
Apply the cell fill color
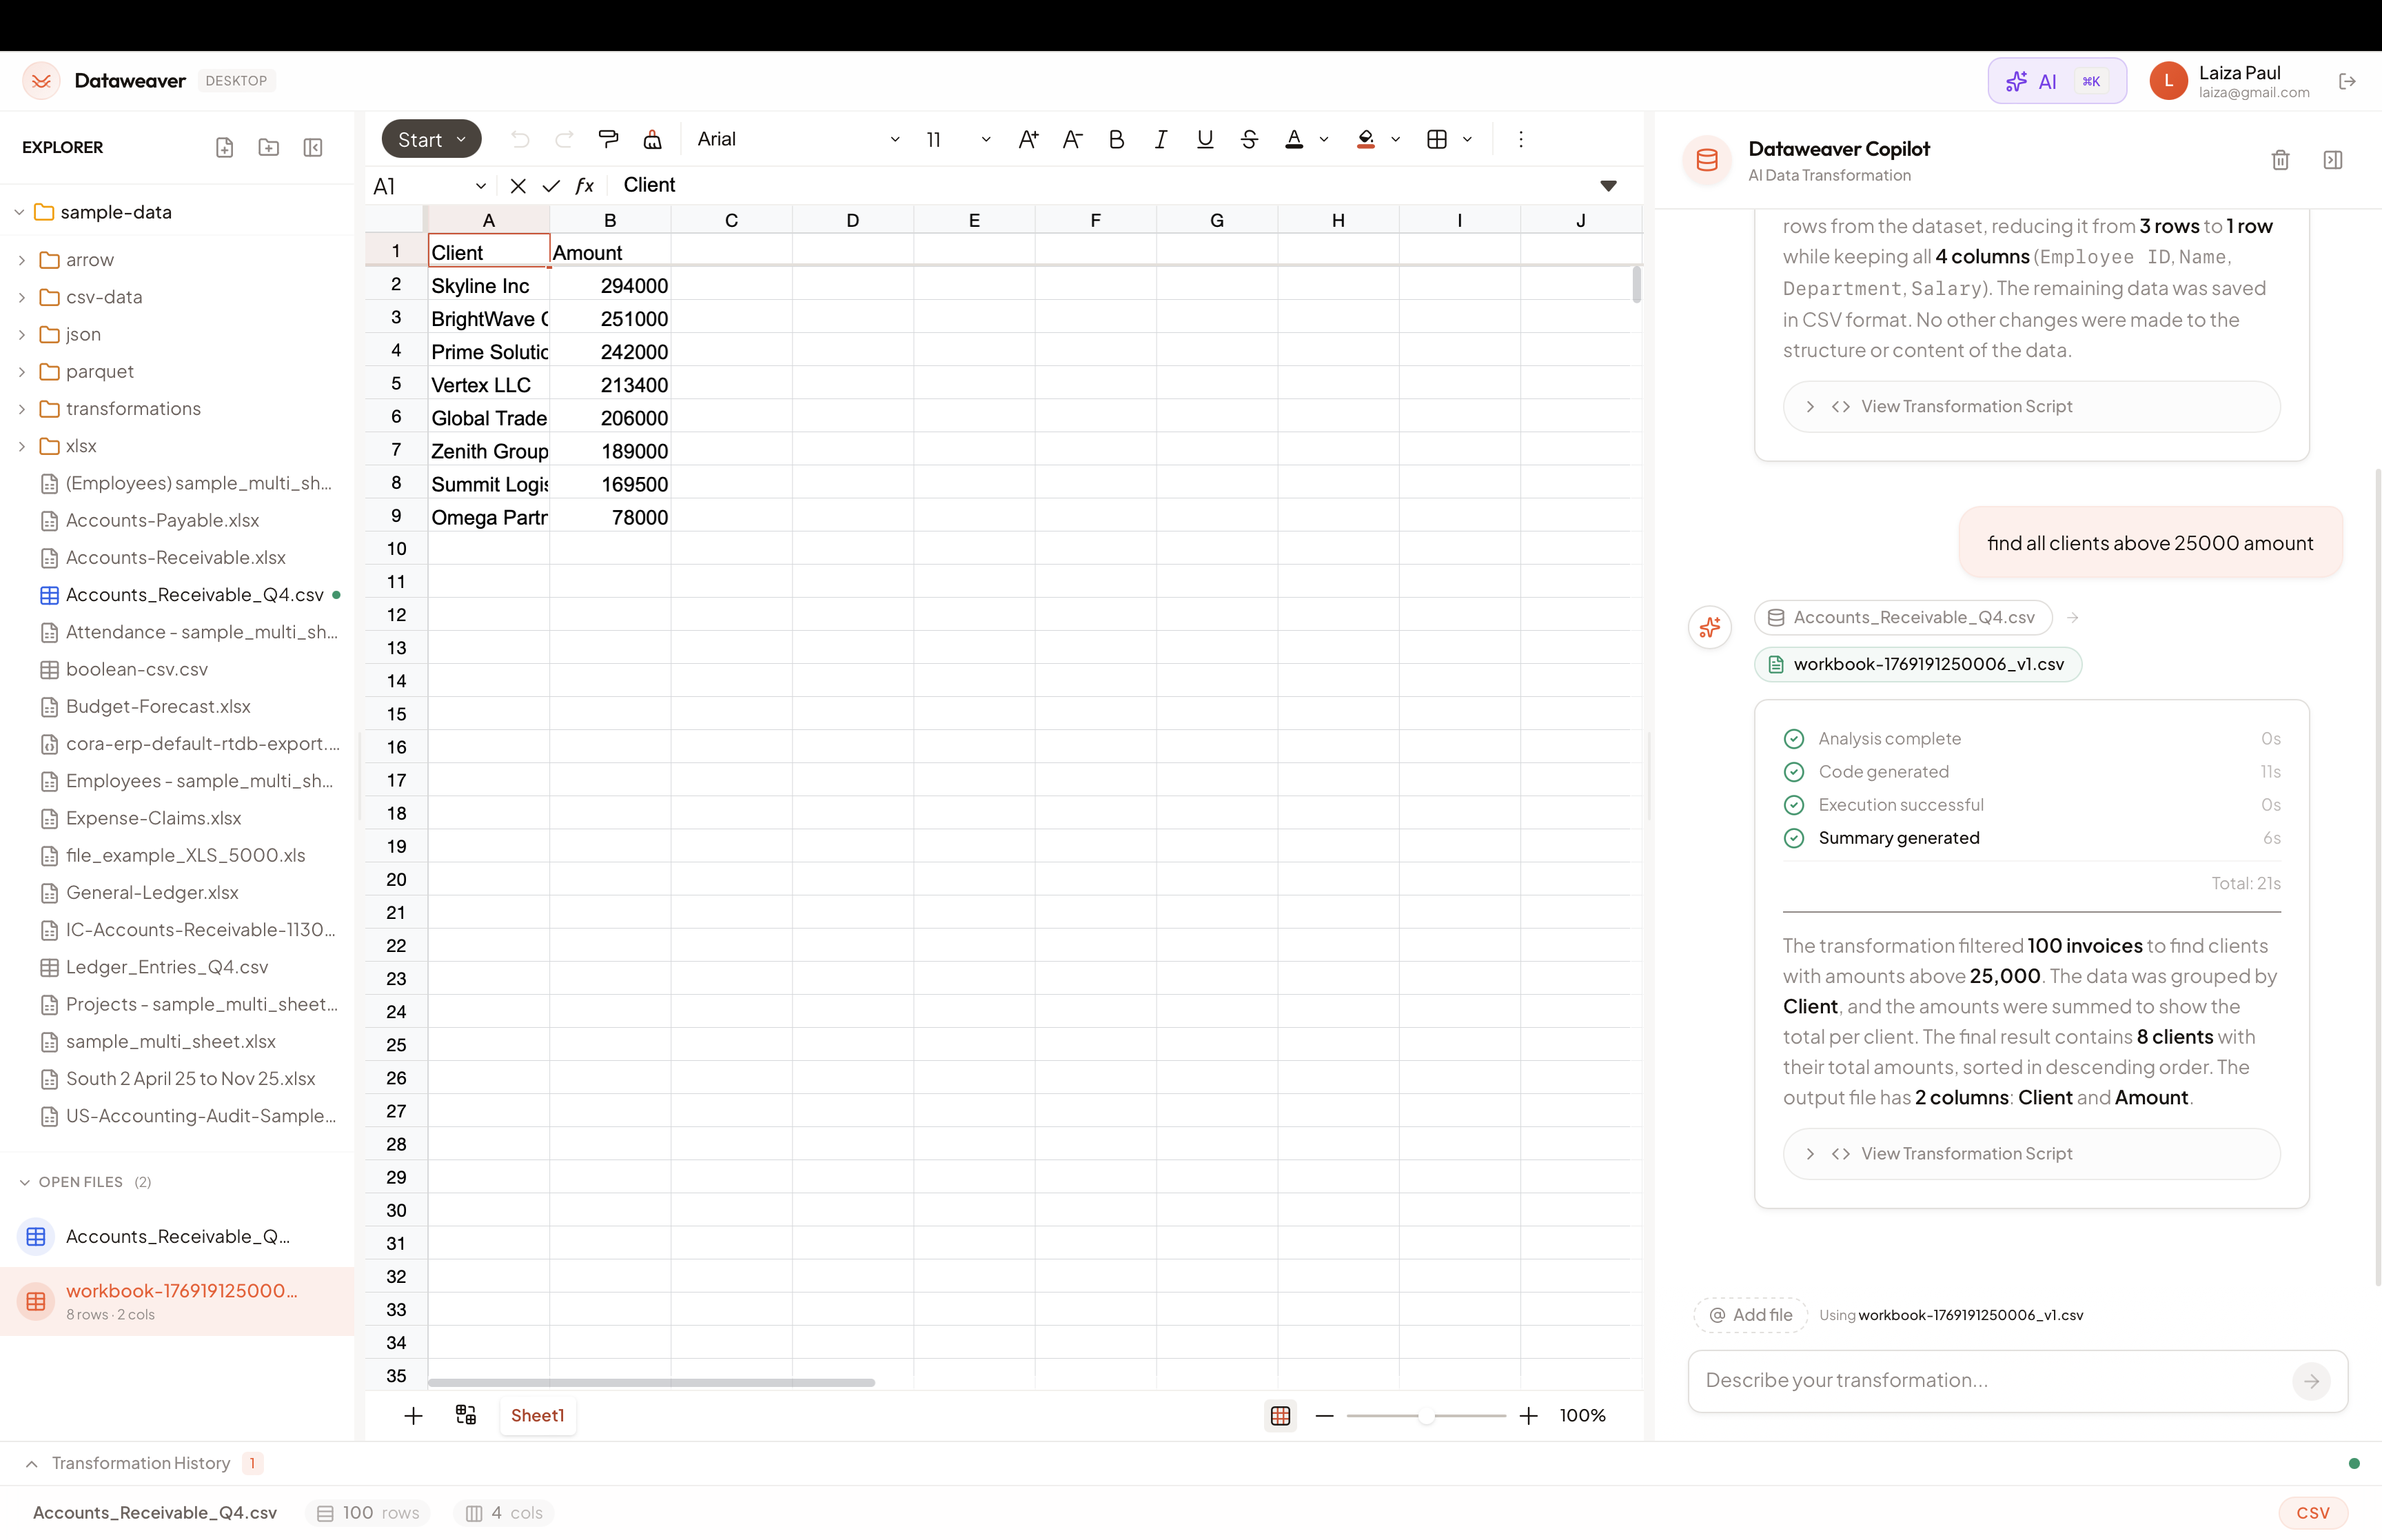[1365, 139]
